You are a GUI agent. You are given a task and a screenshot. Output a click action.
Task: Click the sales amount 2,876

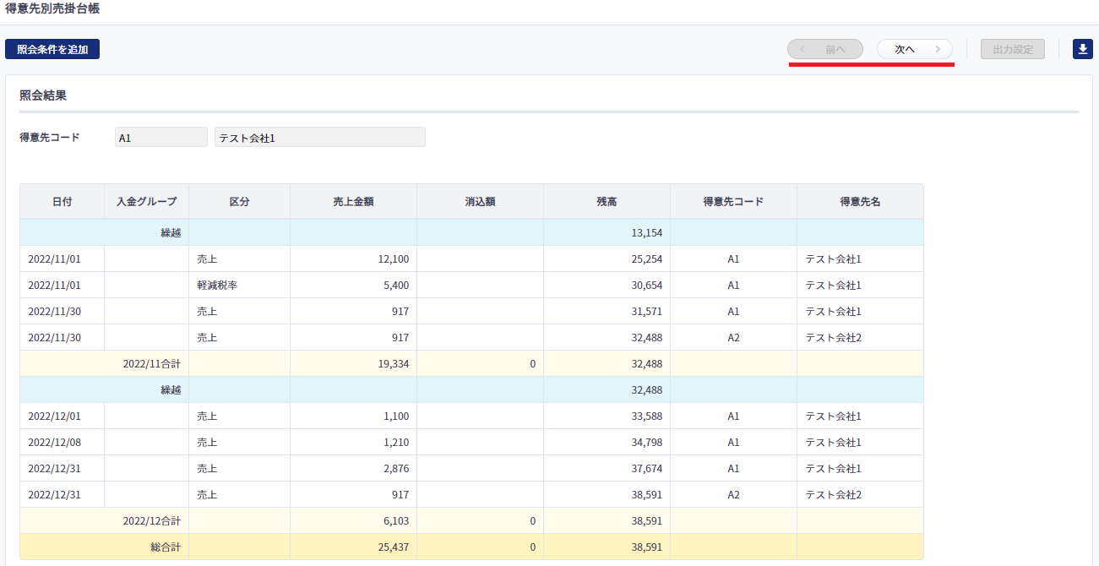396,469
